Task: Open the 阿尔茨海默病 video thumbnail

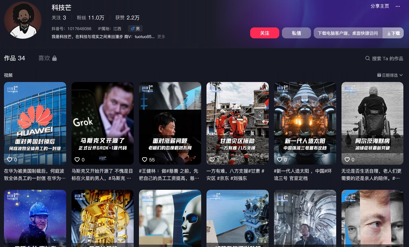Action: [373, 123]
